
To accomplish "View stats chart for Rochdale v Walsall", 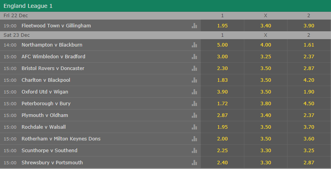I will 194,127.
